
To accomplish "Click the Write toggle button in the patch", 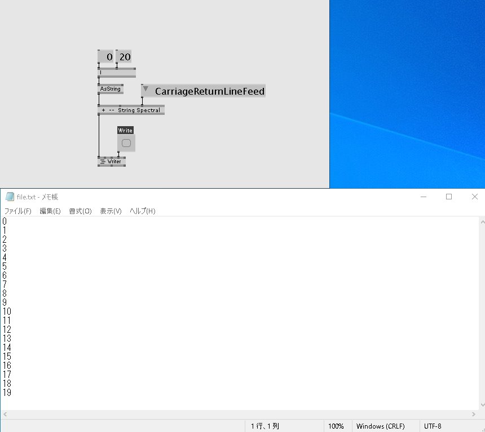I will pyautogui.click(x=126, y=143).
